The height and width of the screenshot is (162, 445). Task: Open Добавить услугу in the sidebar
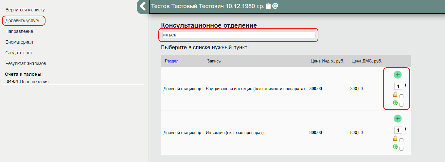[x=22, y=21]
